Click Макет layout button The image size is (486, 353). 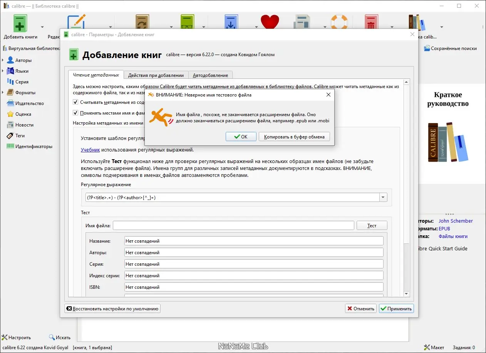pos(434,347)
